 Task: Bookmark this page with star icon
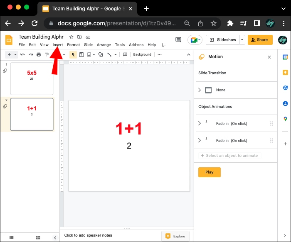coord(213,23)
